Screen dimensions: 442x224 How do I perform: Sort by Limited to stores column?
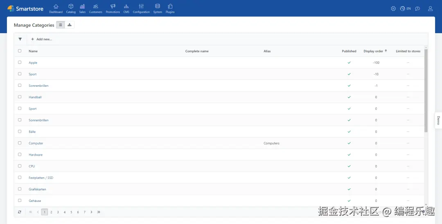[408, 51]
